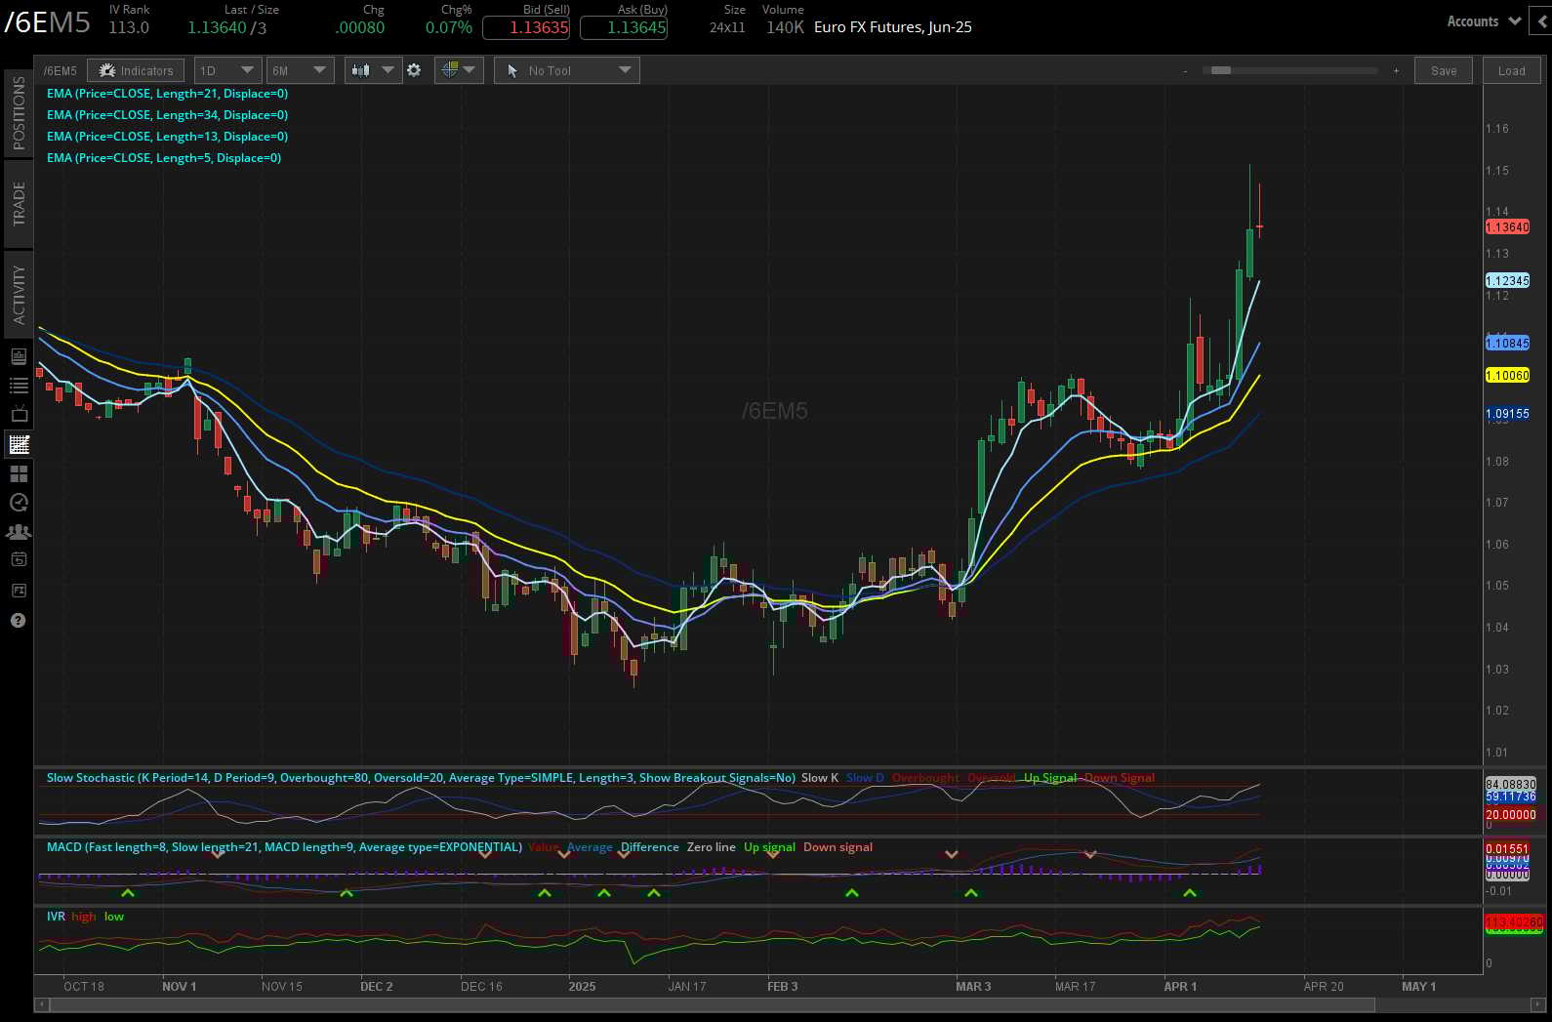Open the history clock sidebar icon
The image size is (1552, 1022).
coord(19,503)
